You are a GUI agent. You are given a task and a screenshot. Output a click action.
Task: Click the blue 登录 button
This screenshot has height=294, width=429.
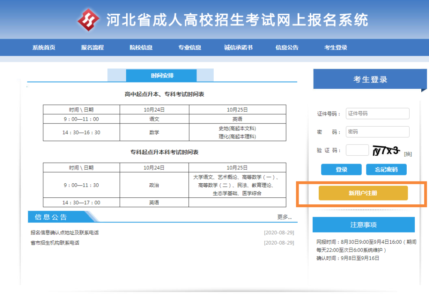(x=341, y=170)
